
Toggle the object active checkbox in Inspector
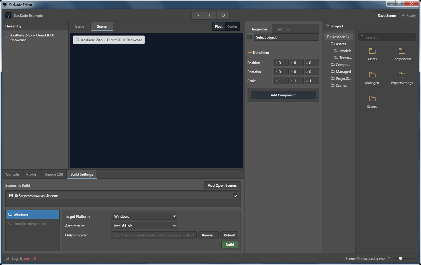(250, 37)
